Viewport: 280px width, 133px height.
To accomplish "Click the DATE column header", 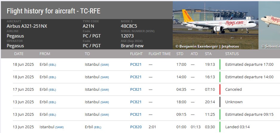I will (19, 54).
